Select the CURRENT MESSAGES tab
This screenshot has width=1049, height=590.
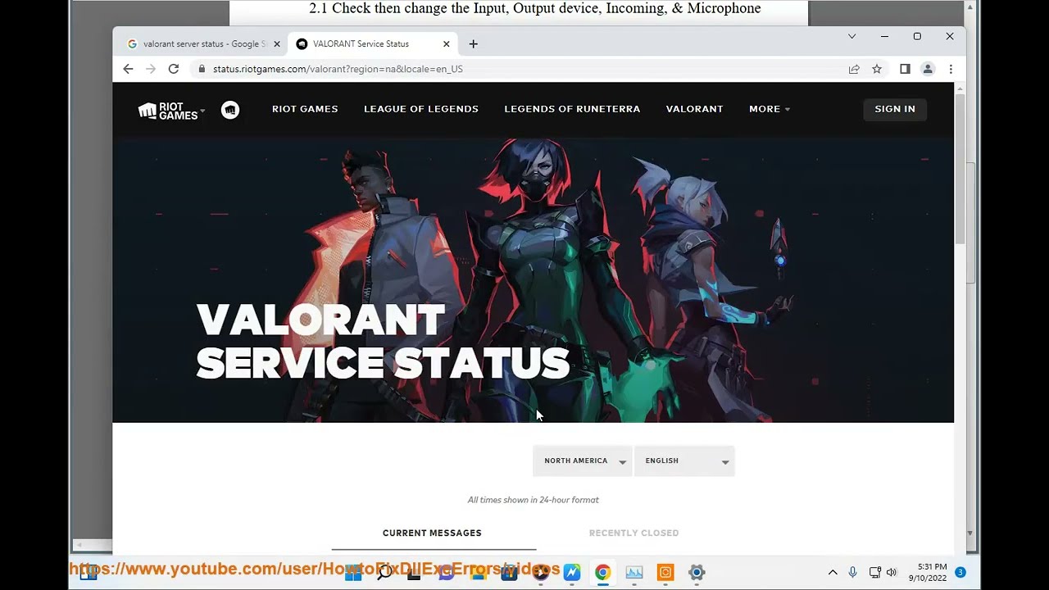click(x=432, y=533)
